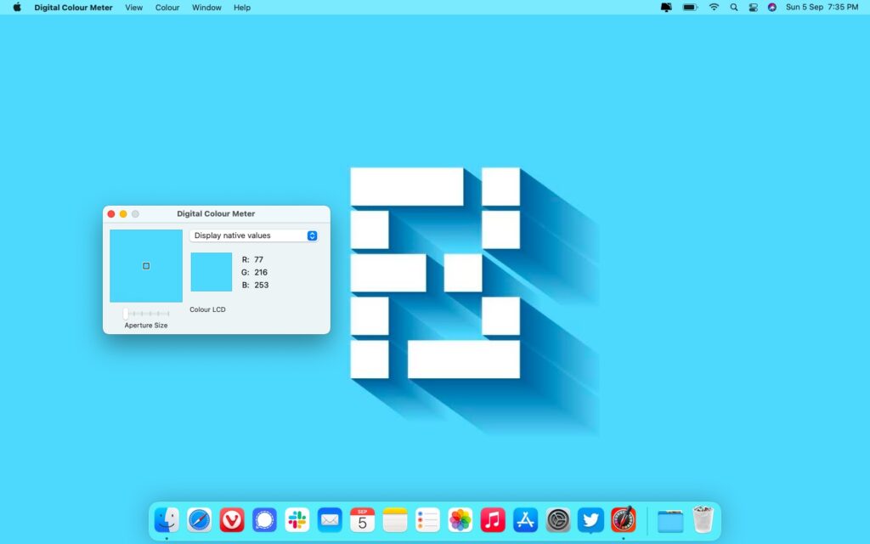
Task: Open the Colour menu
Action: coord(167,8)
